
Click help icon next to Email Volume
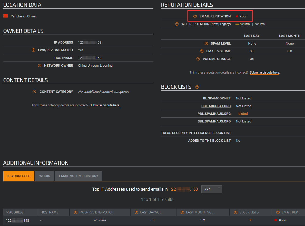[x=202, y=51]
